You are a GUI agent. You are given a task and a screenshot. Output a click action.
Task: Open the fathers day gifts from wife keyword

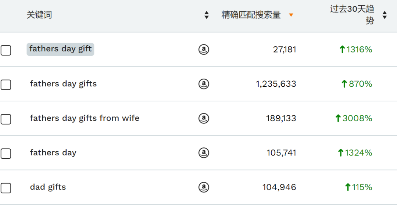click(85, 118)
